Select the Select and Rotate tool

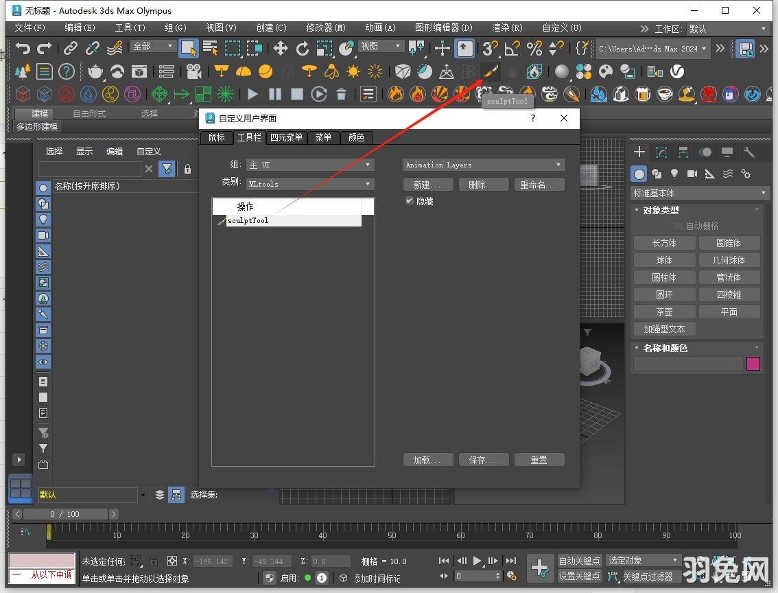click(x=302, y=48)
